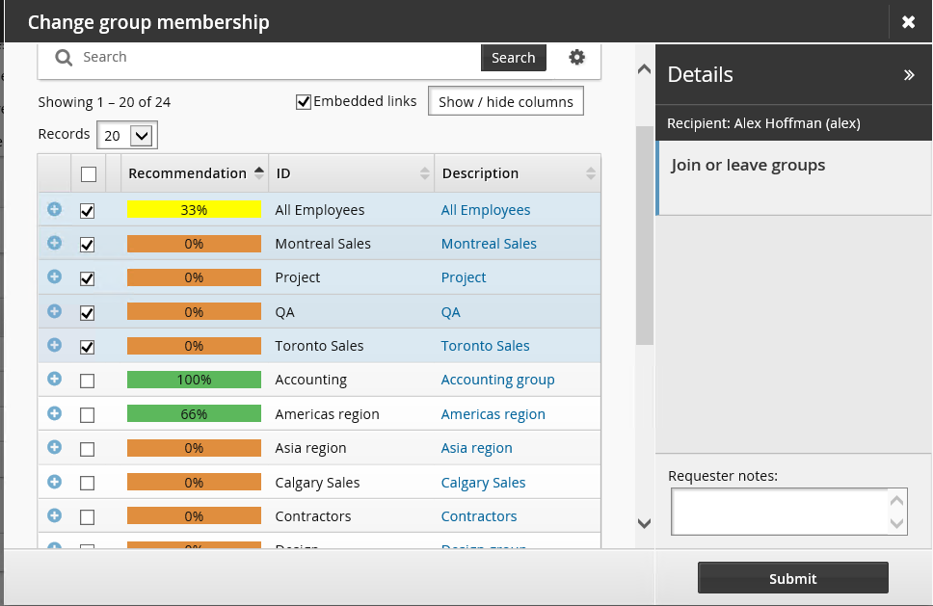Click the Show / hide columns button
The width and height of the screenshot is (933, 606).
(506, 102)
